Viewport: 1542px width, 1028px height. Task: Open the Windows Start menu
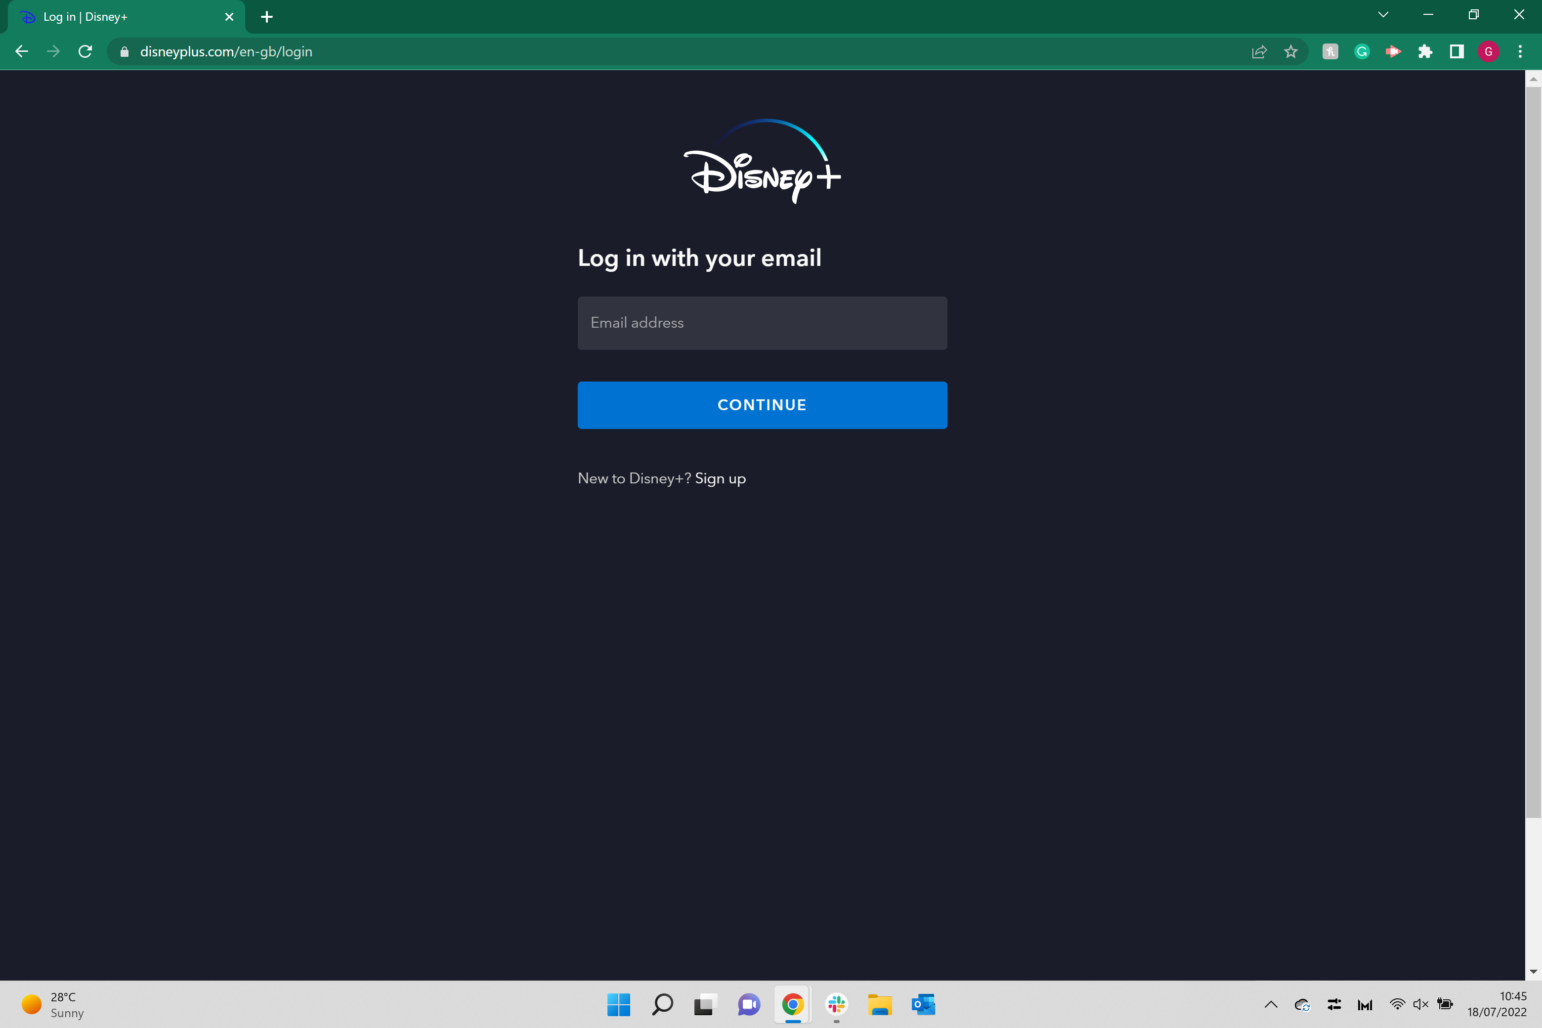click(x=618, y=1004)
